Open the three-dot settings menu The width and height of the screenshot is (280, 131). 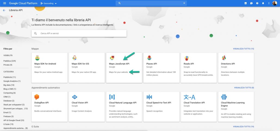(x=269, y=3)
